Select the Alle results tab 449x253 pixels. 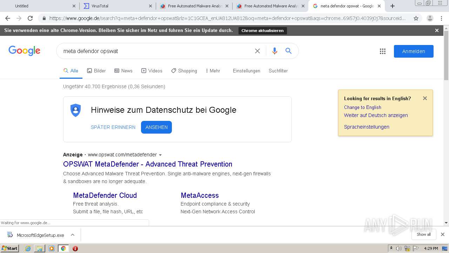tap(71, 71)
